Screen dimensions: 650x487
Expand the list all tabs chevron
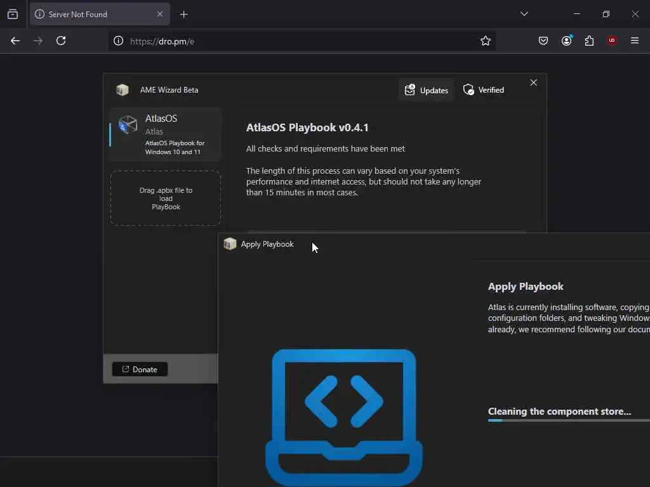[x=524, y=14]
